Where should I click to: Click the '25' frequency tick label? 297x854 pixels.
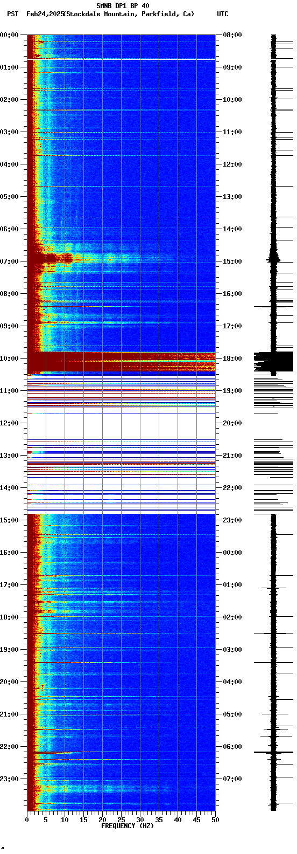point(121,820)
